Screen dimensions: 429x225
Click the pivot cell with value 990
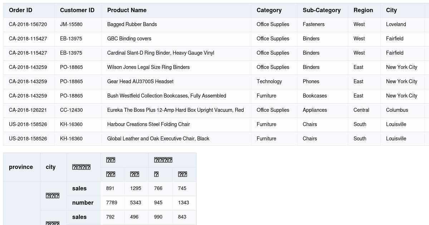tap(158, 217)
